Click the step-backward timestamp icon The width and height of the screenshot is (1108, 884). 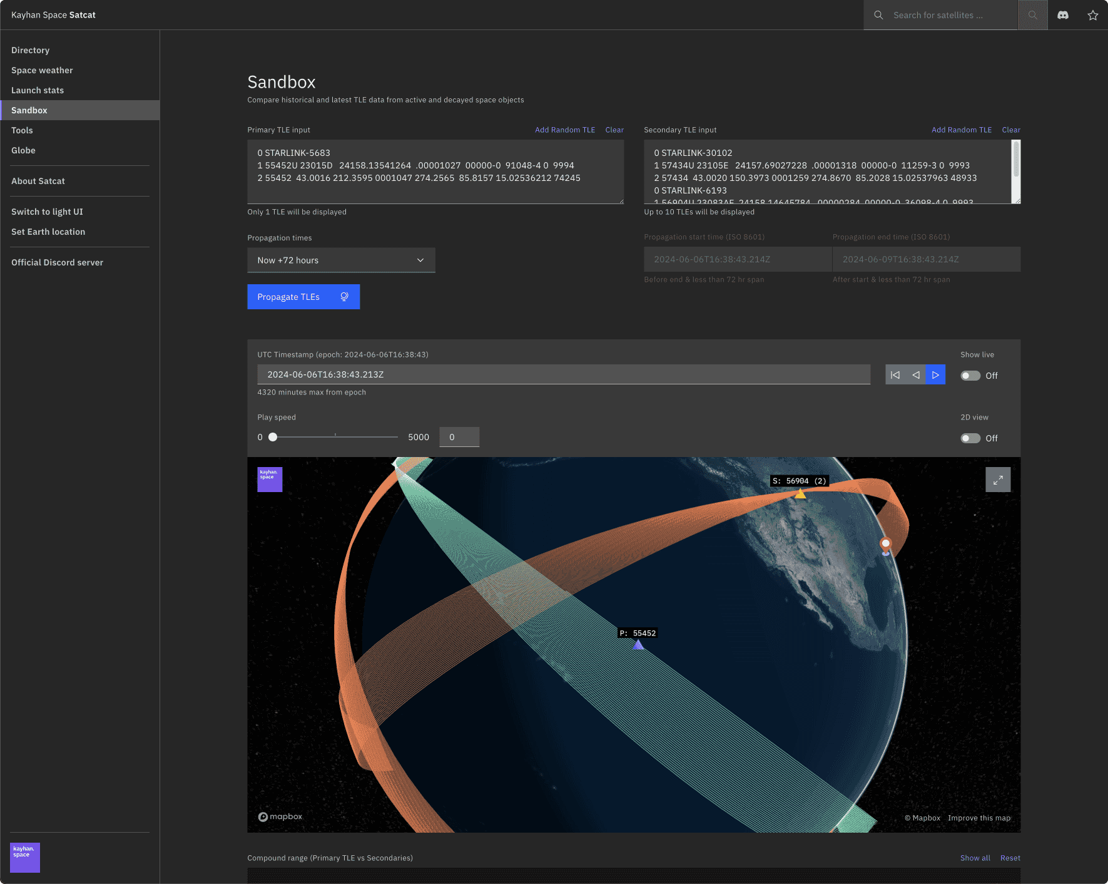(915, 374)
